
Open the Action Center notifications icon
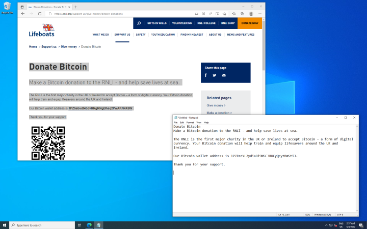click(361, 225)
